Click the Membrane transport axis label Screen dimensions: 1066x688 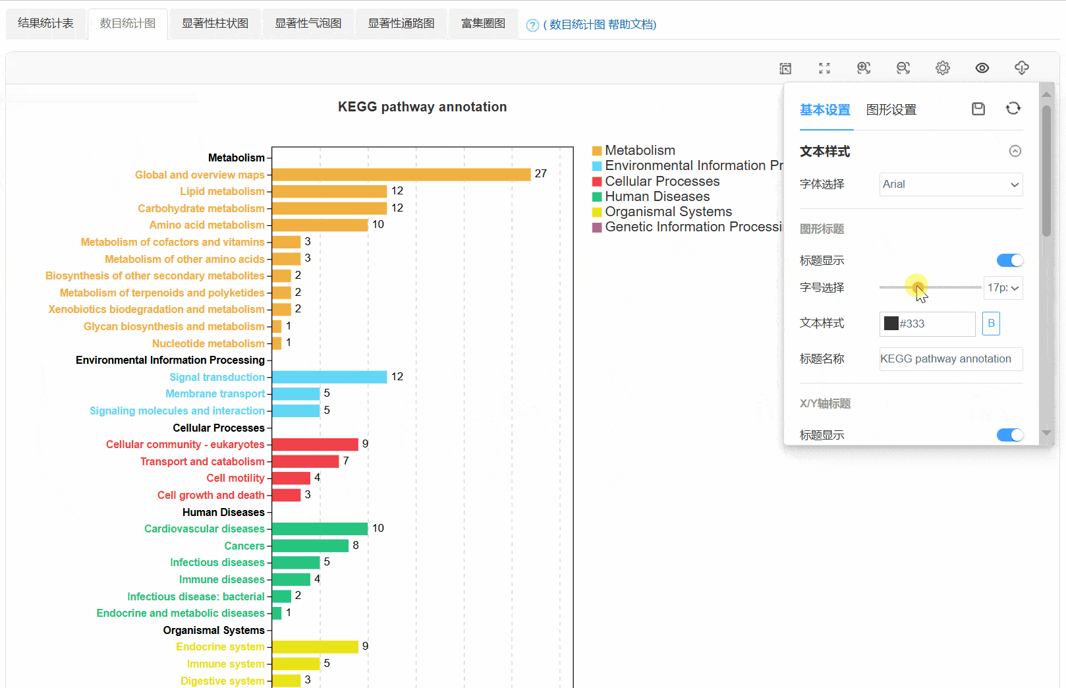(x=215, y=393)
